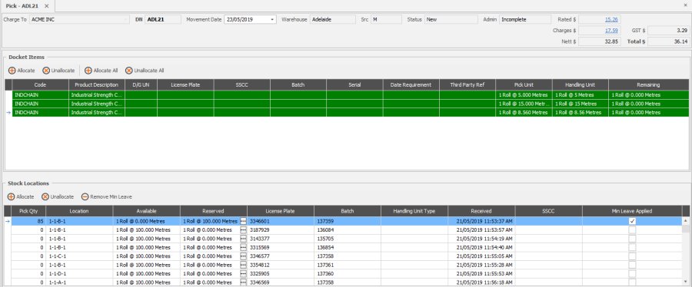Viewport: 692px width, 287px height.
Task: Click location 1-1-A-1 cell
Action: pyautogui.click(x=79, y=282)
